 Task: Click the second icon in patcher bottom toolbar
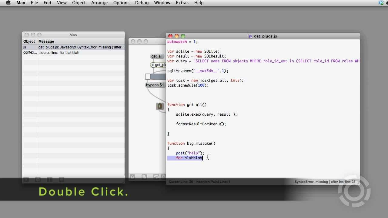pyautogui.click(x=144, y=177)
